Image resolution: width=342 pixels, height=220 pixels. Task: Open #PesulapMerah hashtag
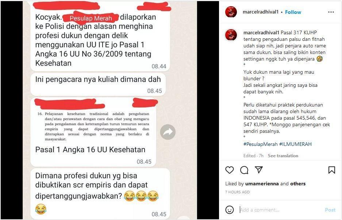(261, 144)
